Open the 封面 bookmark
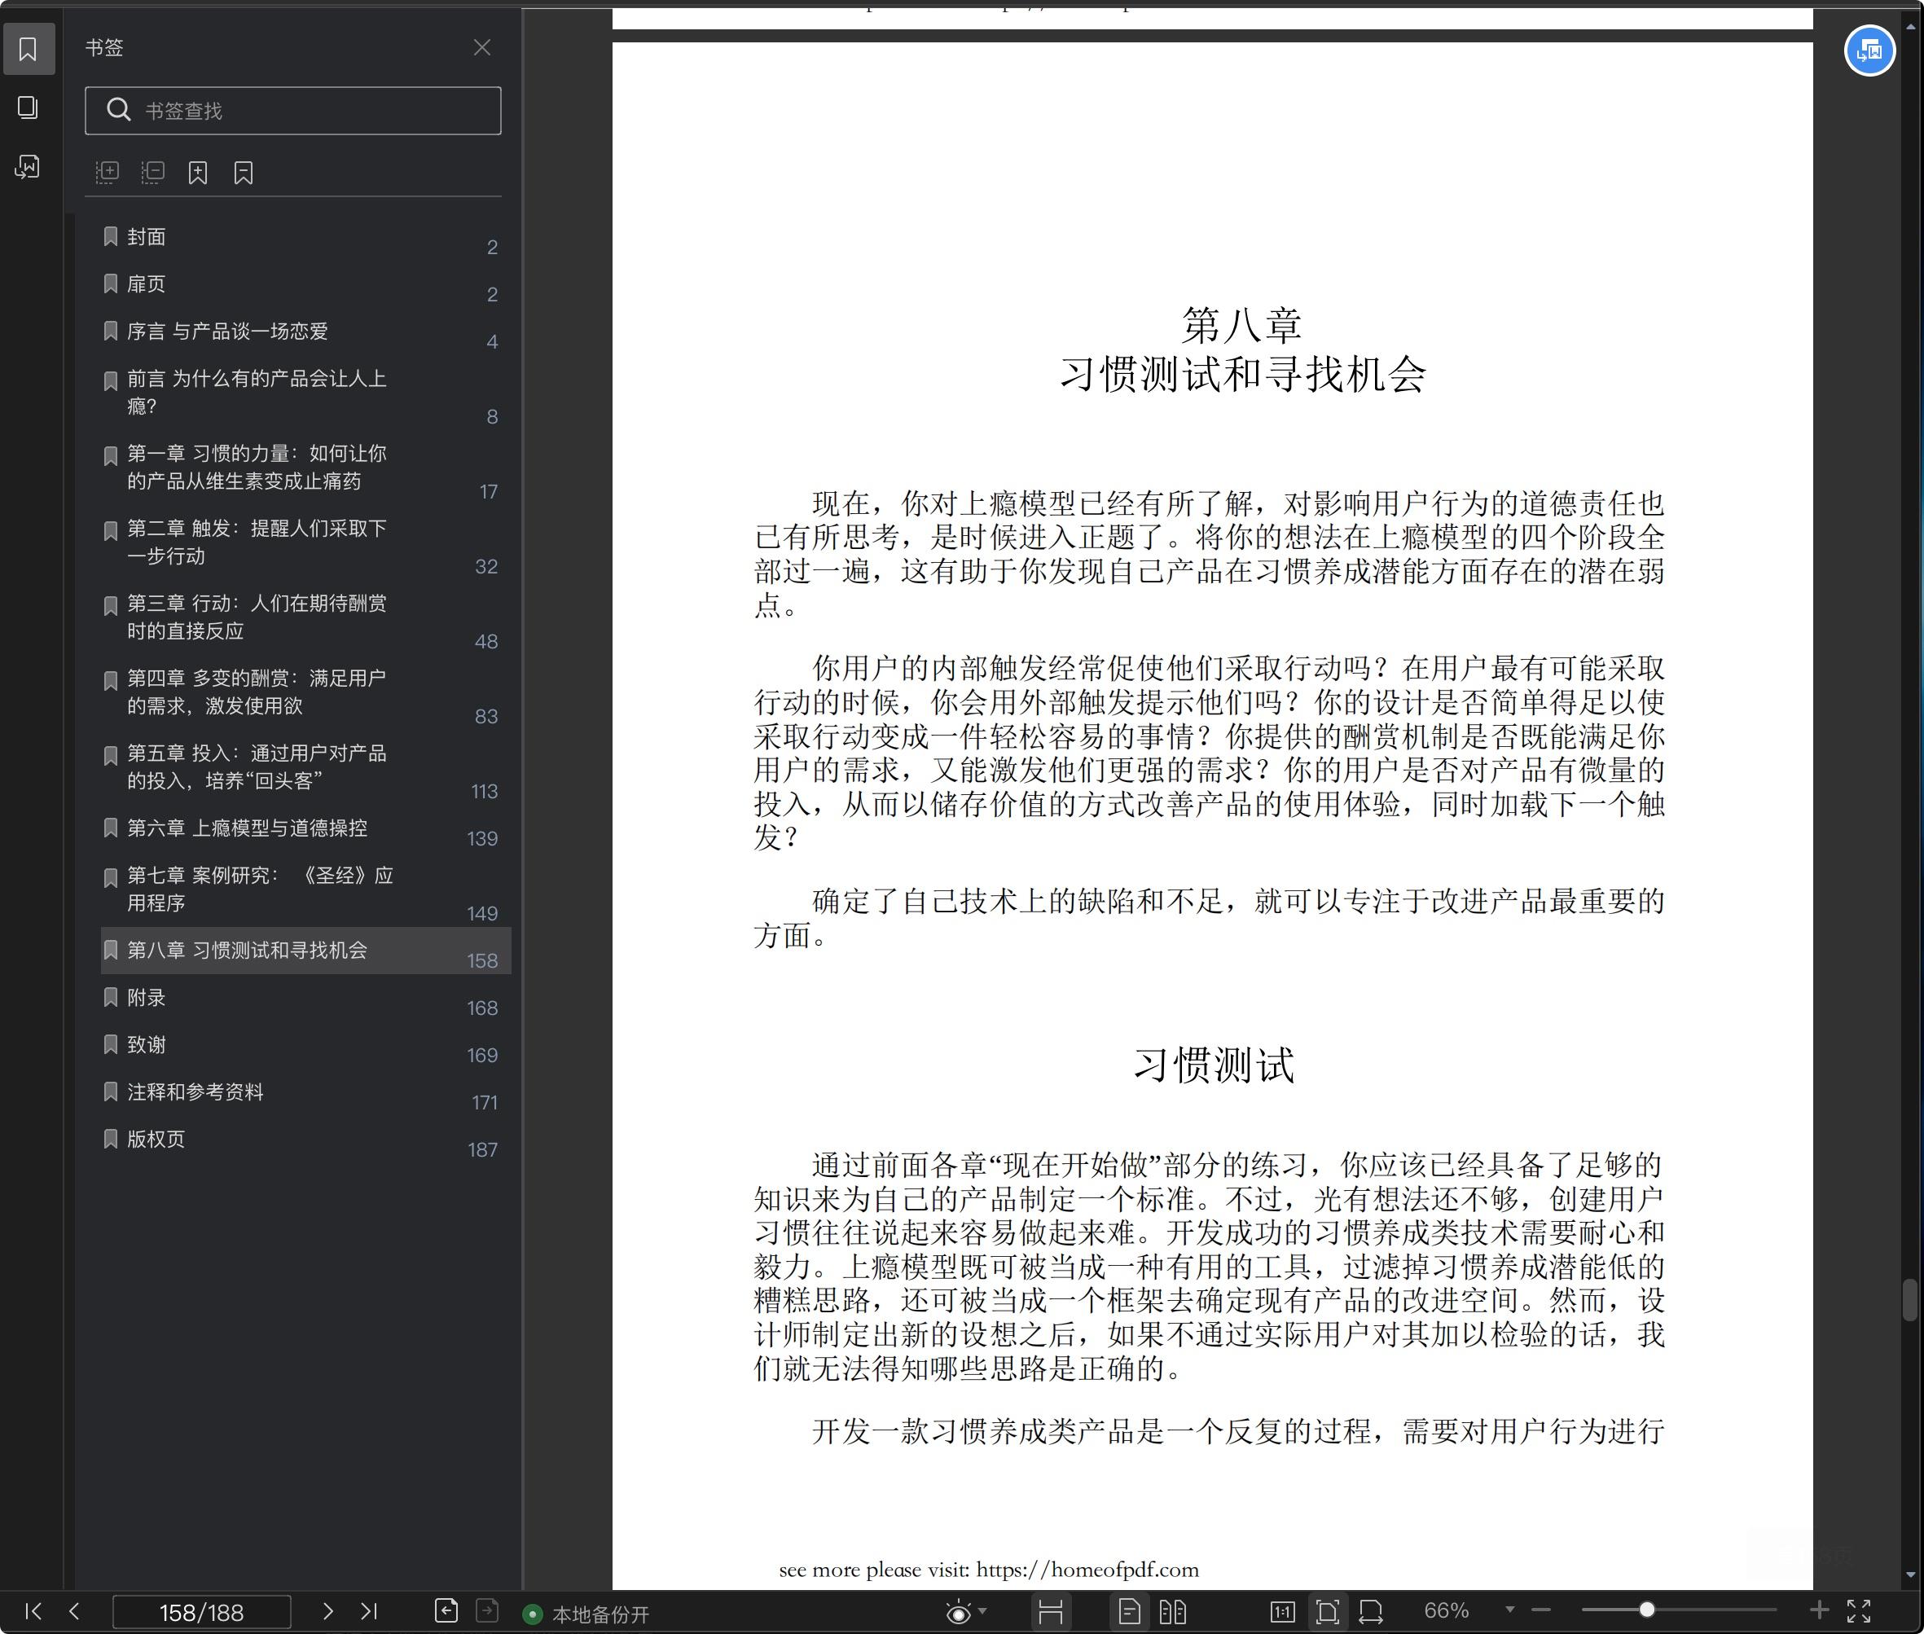The width and height of the screenshot is (1924, 1634). [305, 237]
